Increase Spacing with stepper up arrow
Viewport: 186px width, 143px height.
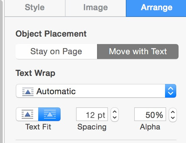point(115,112)
